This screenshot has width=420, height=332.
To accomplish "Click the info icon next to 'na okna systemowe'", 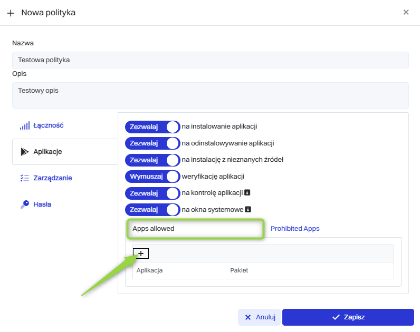I will click(x=247, y=210).
